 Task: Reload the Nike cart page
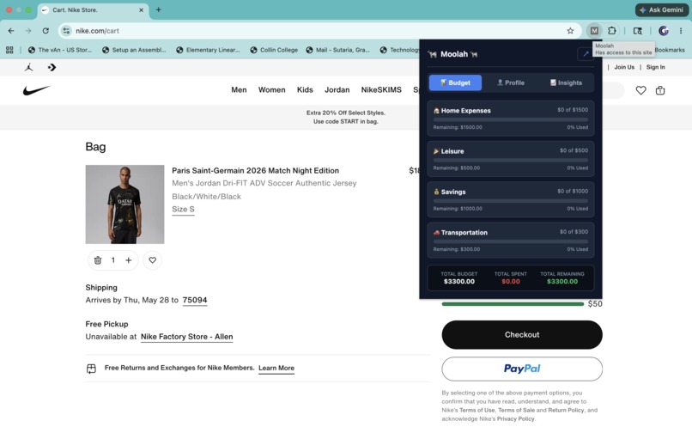(46, 30)
